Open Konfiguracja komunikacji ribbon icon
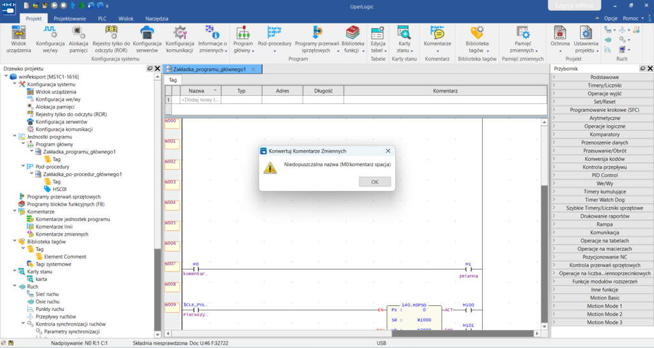This screenshot has height=348, width=654. (x=179, y=39)
